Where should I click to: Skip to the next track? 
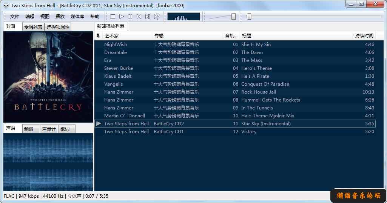[x=148, y=17]
